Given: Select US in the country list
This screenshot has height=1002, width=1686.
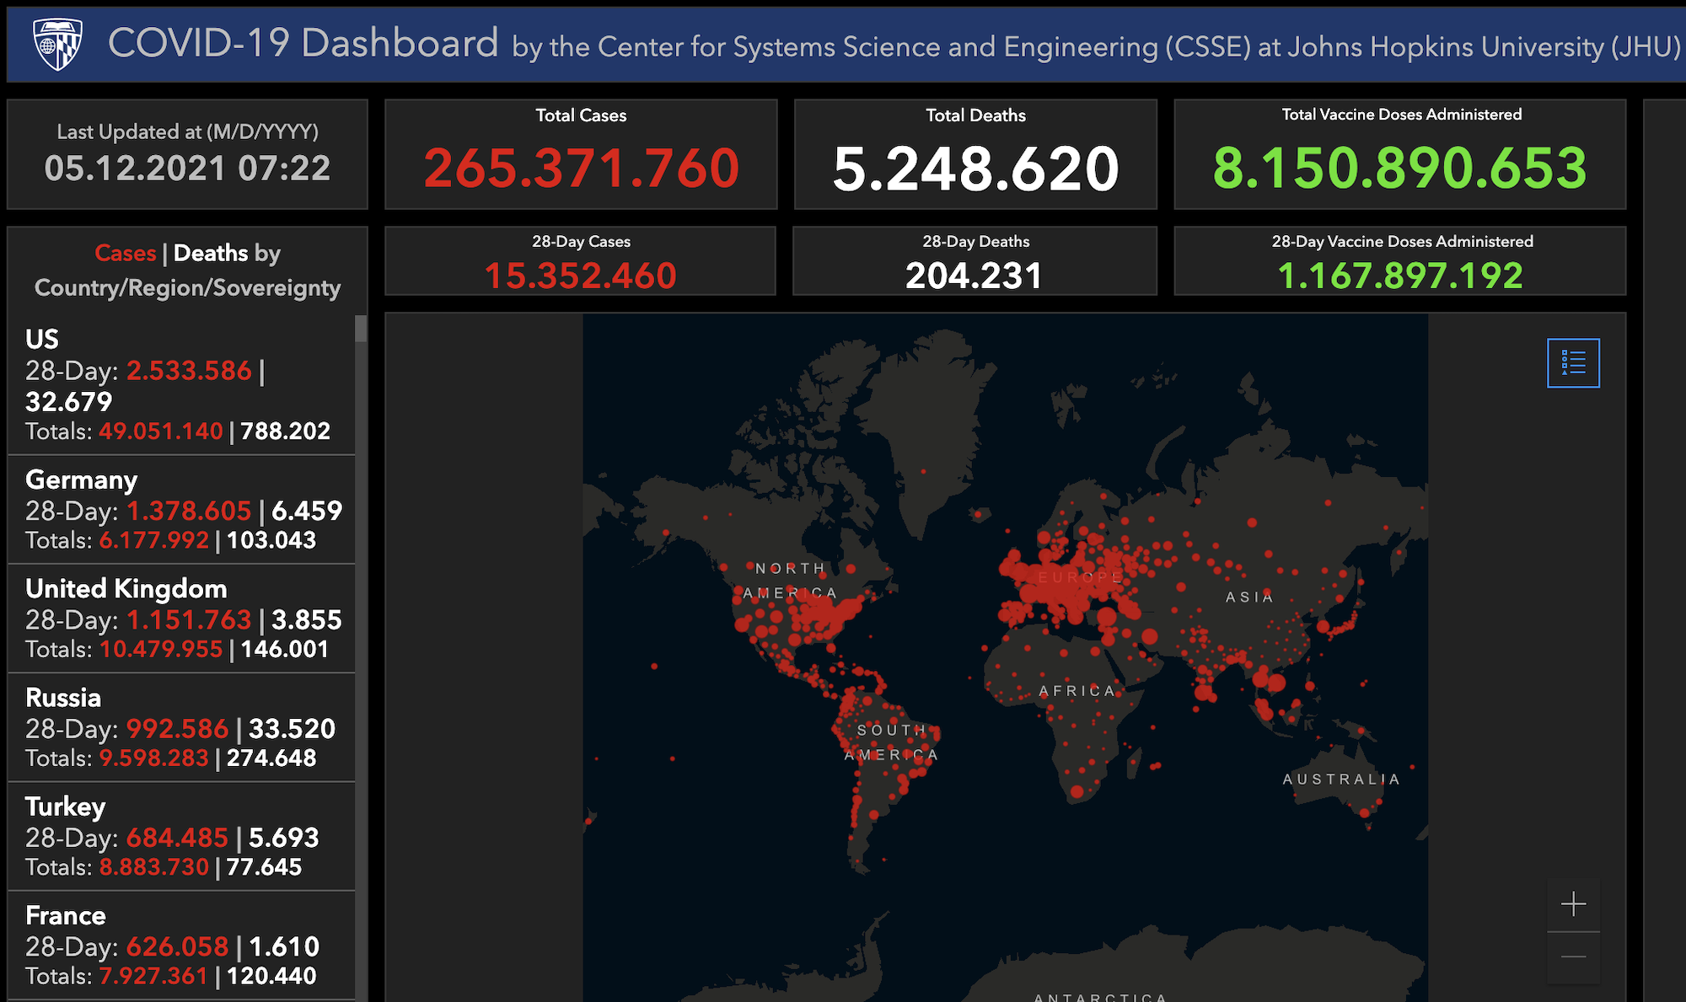Looking at the screenshot, I should [181, 385].
